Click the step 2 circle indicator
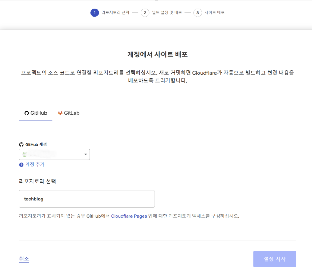This screenshot has width=312, height=272. pos(145,13)
